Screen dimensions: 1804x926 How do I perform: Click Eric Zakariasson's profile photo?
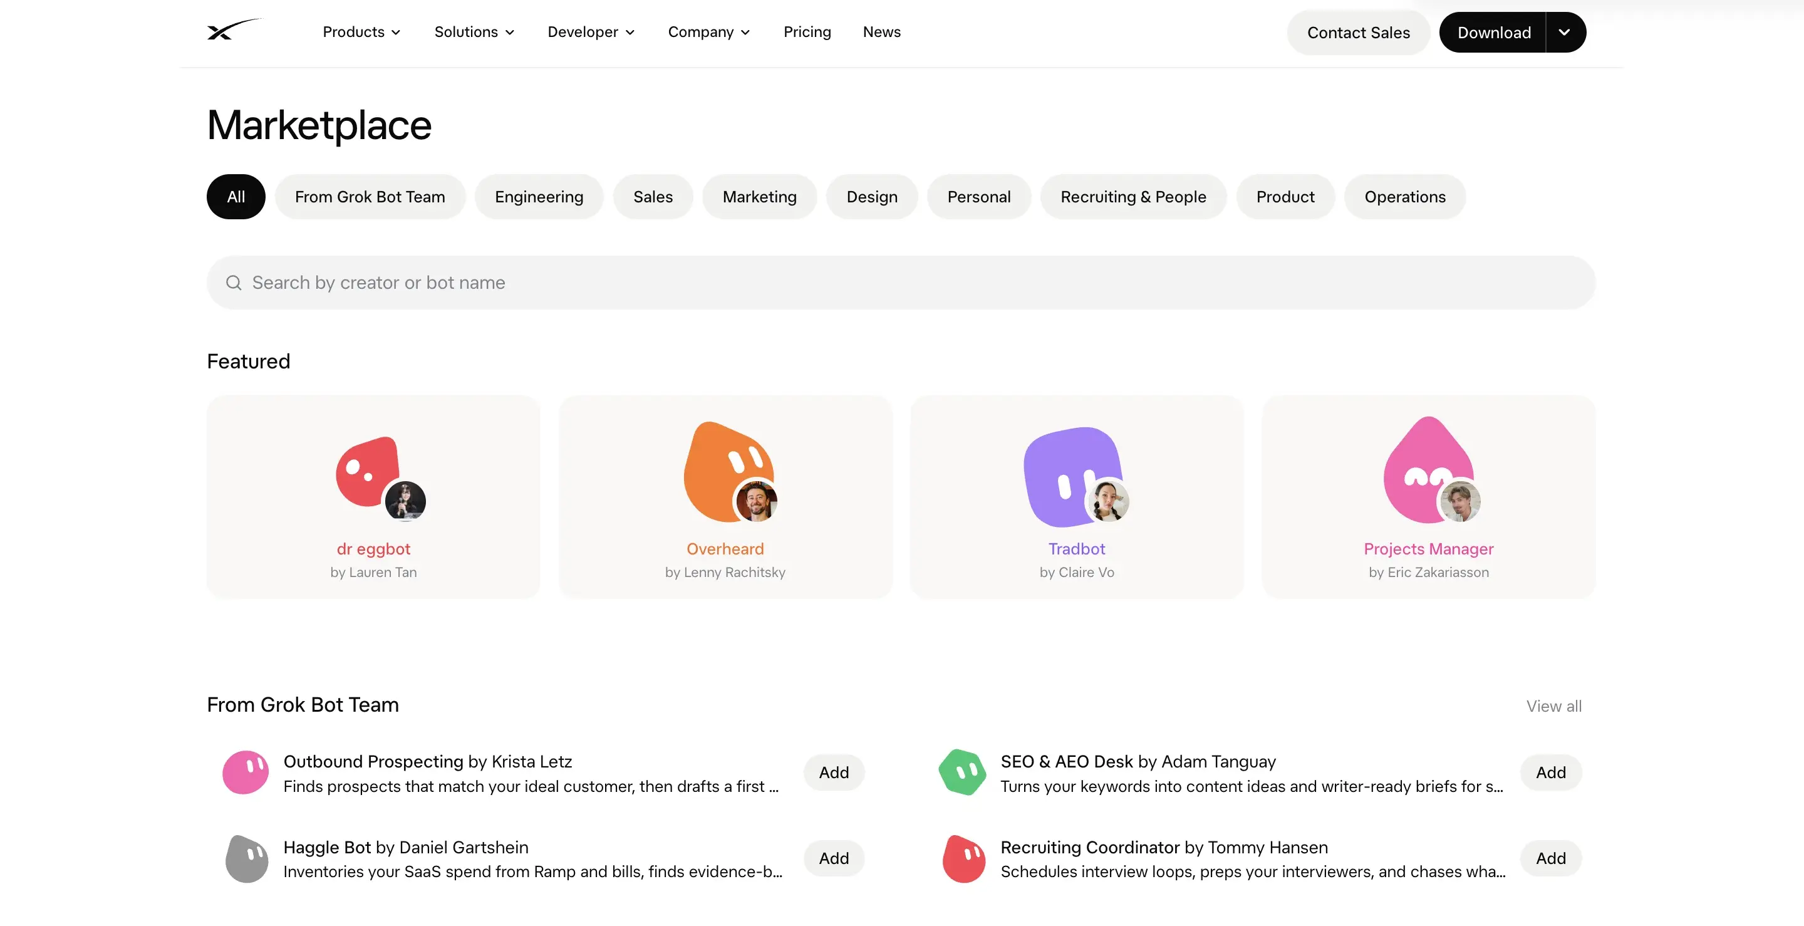(x=1460, y=501)
